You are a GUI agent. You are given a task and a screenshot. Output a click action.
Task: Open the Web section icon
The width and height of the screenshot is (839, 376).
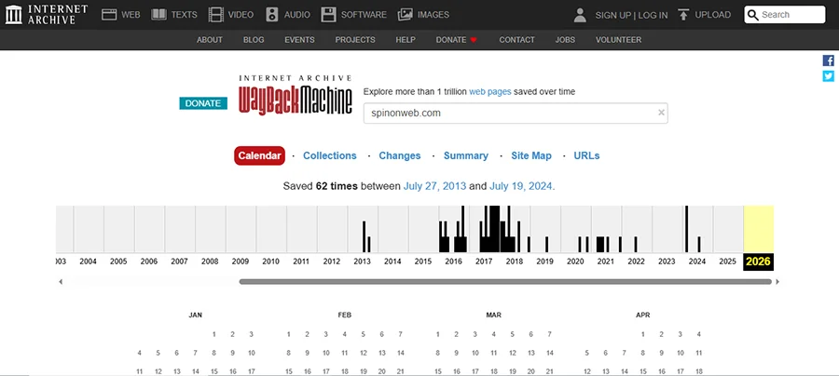coord(109,14)
